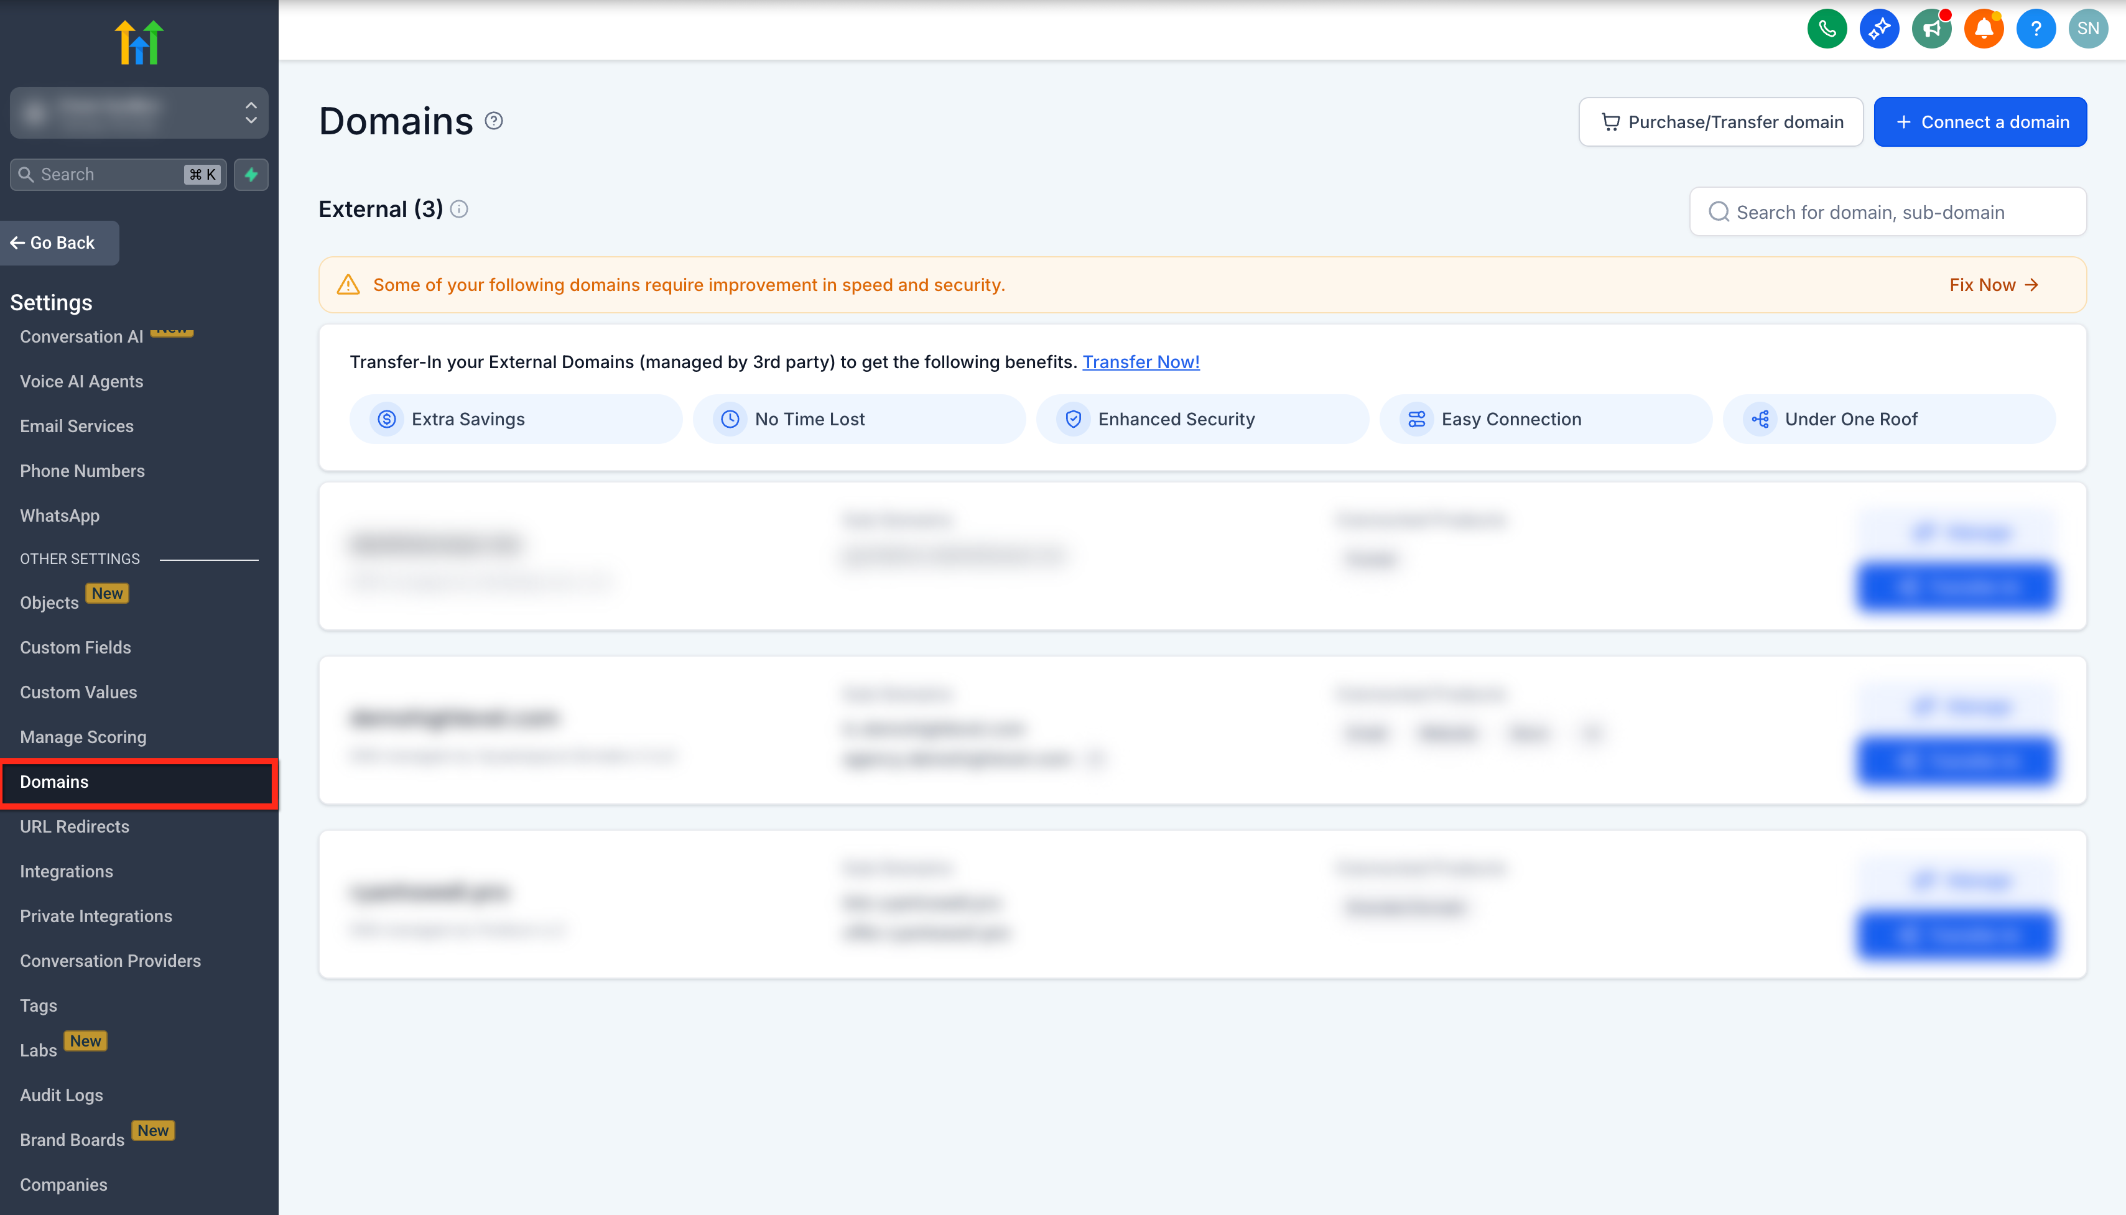2126x1215 pixels.
Task: Follow the Transfer Now! link
Action: [1140, 362]
